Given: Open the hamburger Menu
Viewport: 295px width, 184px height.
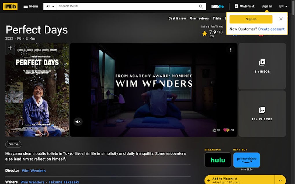Looking at the screenshot, I should point(31,6).
